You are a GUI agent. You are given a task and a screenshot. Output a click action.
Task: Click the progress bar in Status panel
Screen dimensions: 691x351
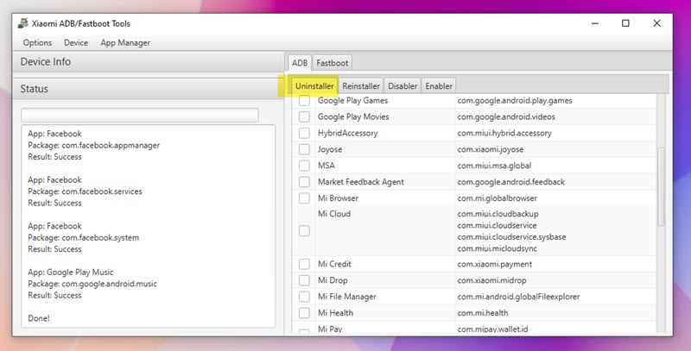click(140, 115)
